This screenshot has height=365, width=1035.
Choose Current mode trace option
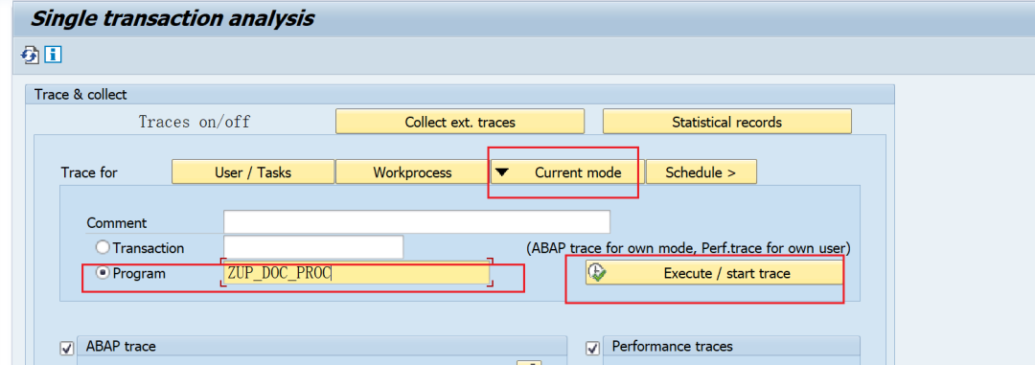(567, 172)
